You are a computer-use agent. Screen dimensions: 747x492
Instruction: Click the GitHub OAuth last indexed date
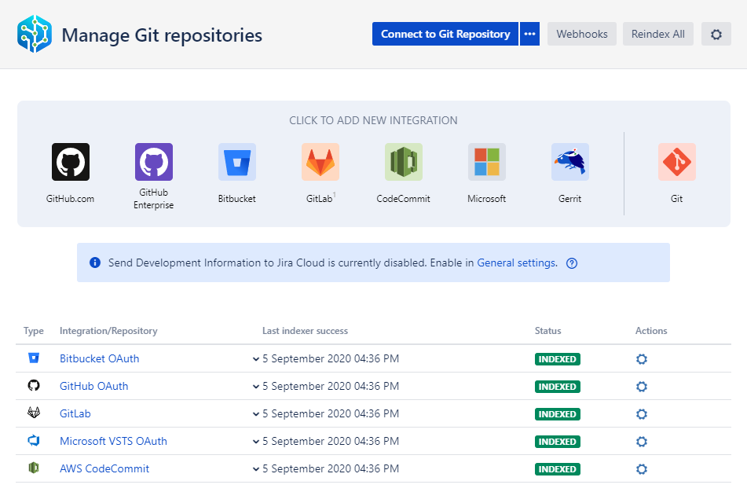[331, 386]
